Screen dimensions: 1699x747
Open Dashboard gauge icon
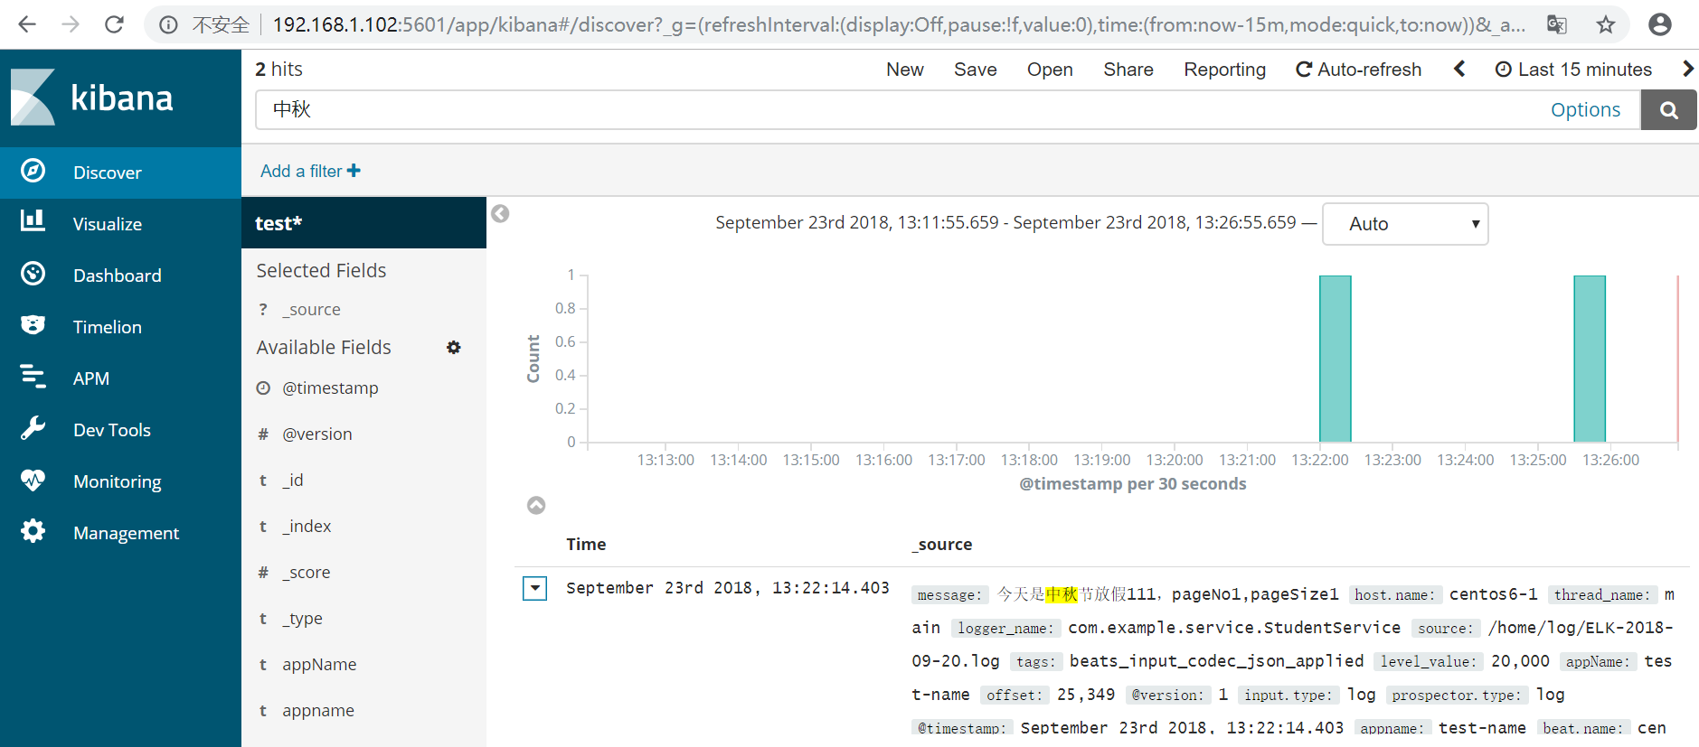click(33, 274)
